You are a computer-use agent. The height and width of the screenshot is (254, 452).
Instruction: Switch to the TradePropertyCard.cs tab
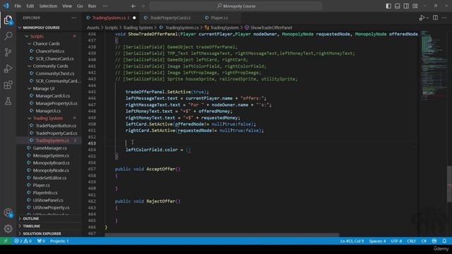(x=167, y=18)
